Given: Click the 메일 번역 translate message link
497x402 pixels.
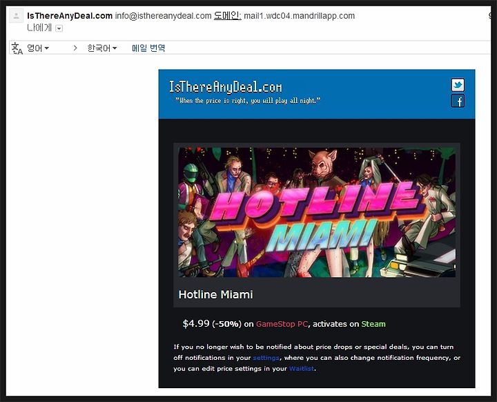Looking at the screenshot, I should point(148,48).
